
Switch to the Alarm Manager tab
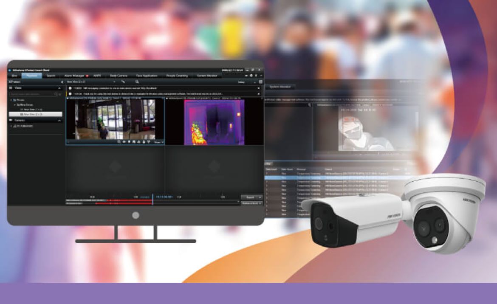pyautogui.click(x=73, y=76)
